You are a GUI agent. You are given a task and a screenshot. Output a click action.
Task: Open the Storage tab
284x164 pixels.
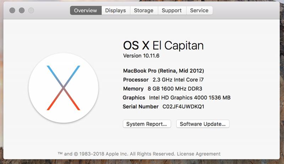143,11
